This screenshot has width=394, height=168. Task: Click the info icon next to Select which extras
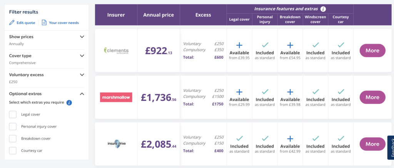click(69, 102)
